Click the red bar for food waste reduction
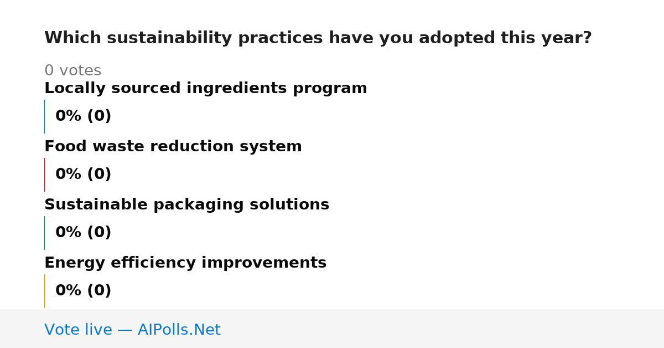Viewport: 664px width, 348px height. [x=44, y=175]
